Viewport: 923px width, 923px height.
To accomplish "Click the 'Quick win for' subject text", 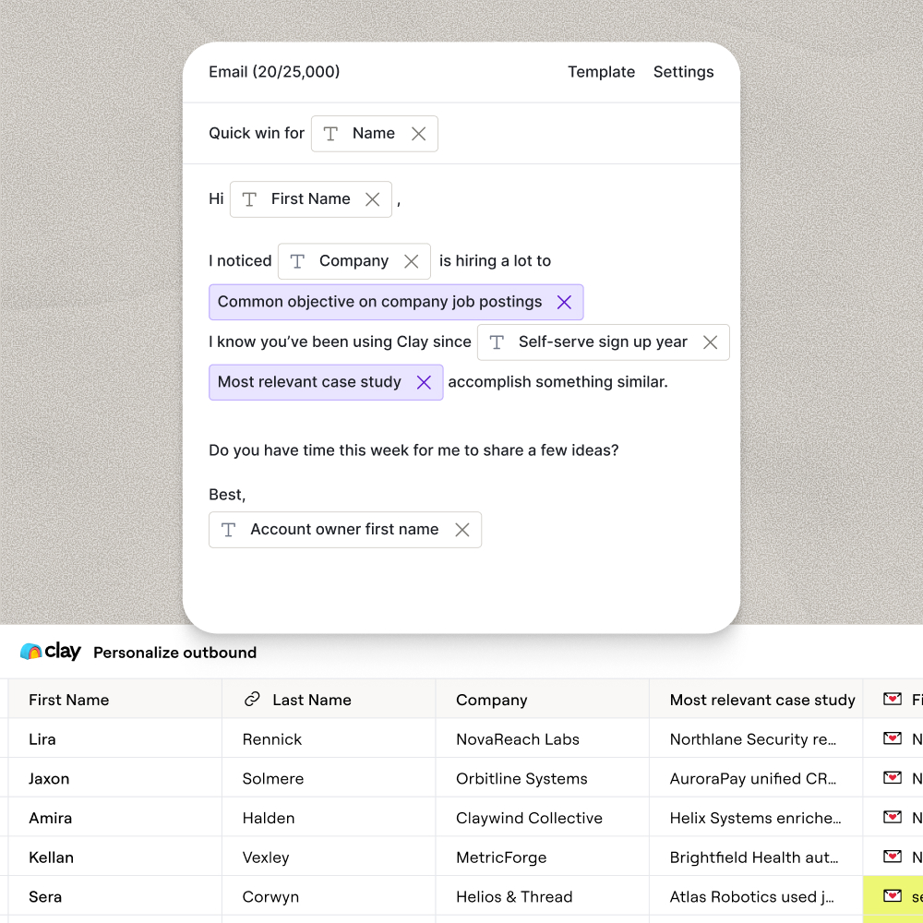I will click(257, 134).
